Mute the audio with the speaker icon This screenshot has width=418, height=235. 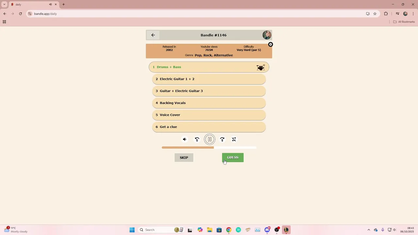[185, 139]
